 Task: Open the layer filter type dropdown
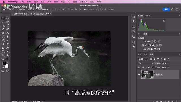pos(143,59)
